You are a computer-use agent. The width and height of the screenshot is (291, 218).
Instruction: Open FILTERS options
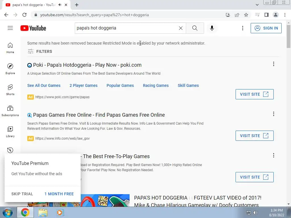(x=40, y=51)
